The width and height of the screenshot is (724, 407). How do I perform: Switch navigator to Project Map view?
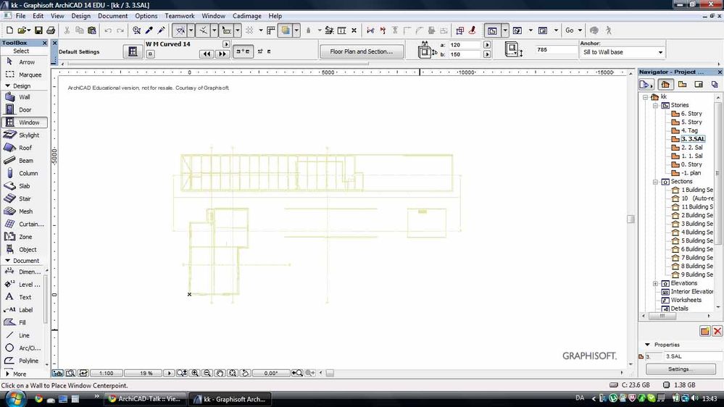point(665,85)
